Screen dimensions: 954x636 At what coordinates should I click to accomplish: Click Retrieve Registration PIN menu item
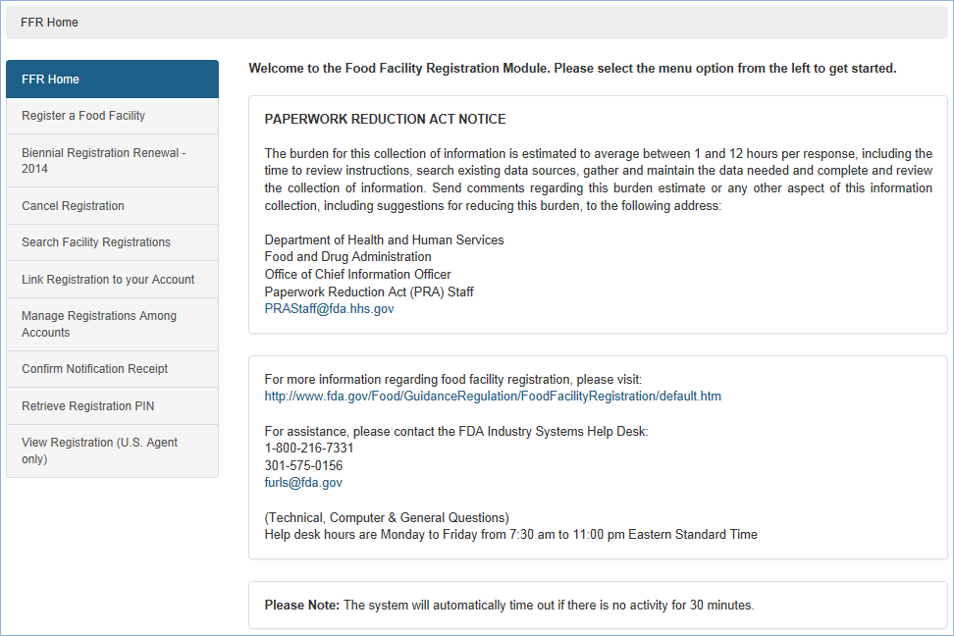coord(112,406)
